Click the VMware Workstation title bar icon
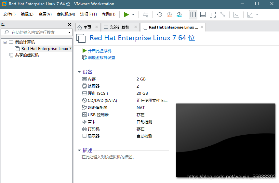The width and height of the screenshot is (279, 183). pyautogui.click(x=4, y=4)
